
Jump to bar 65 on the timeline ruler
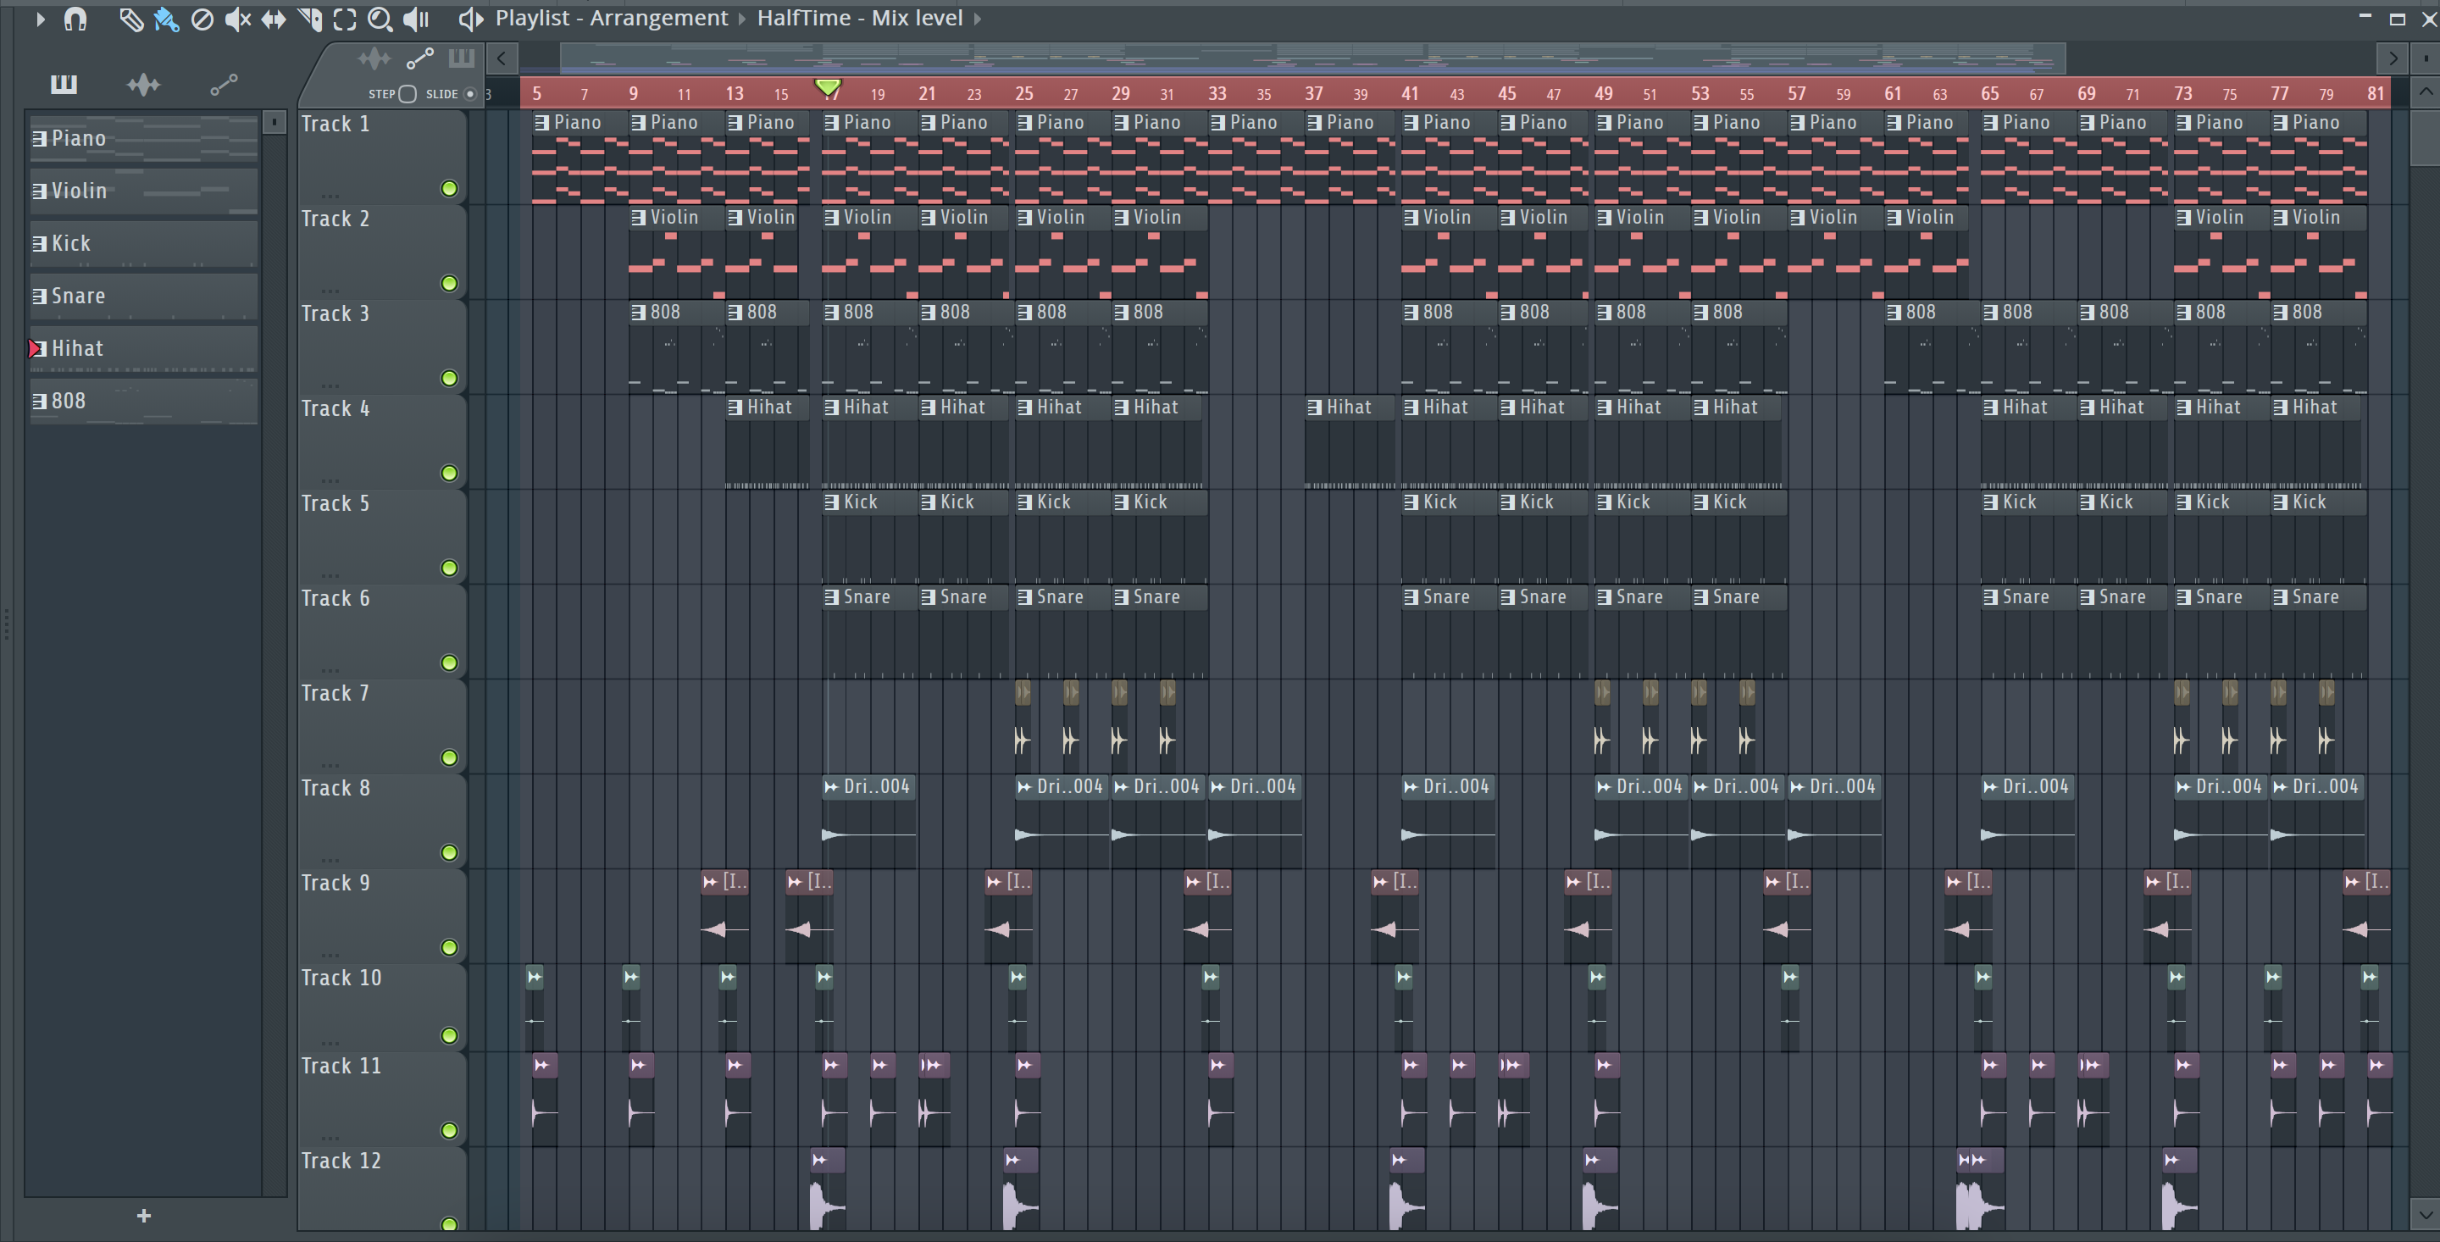tap(1990, 94)
